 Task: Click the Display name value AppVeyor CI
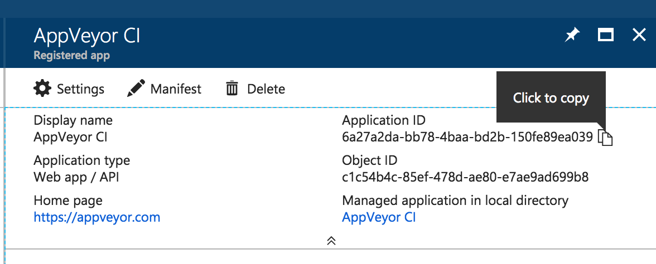[x=70, y=137]
